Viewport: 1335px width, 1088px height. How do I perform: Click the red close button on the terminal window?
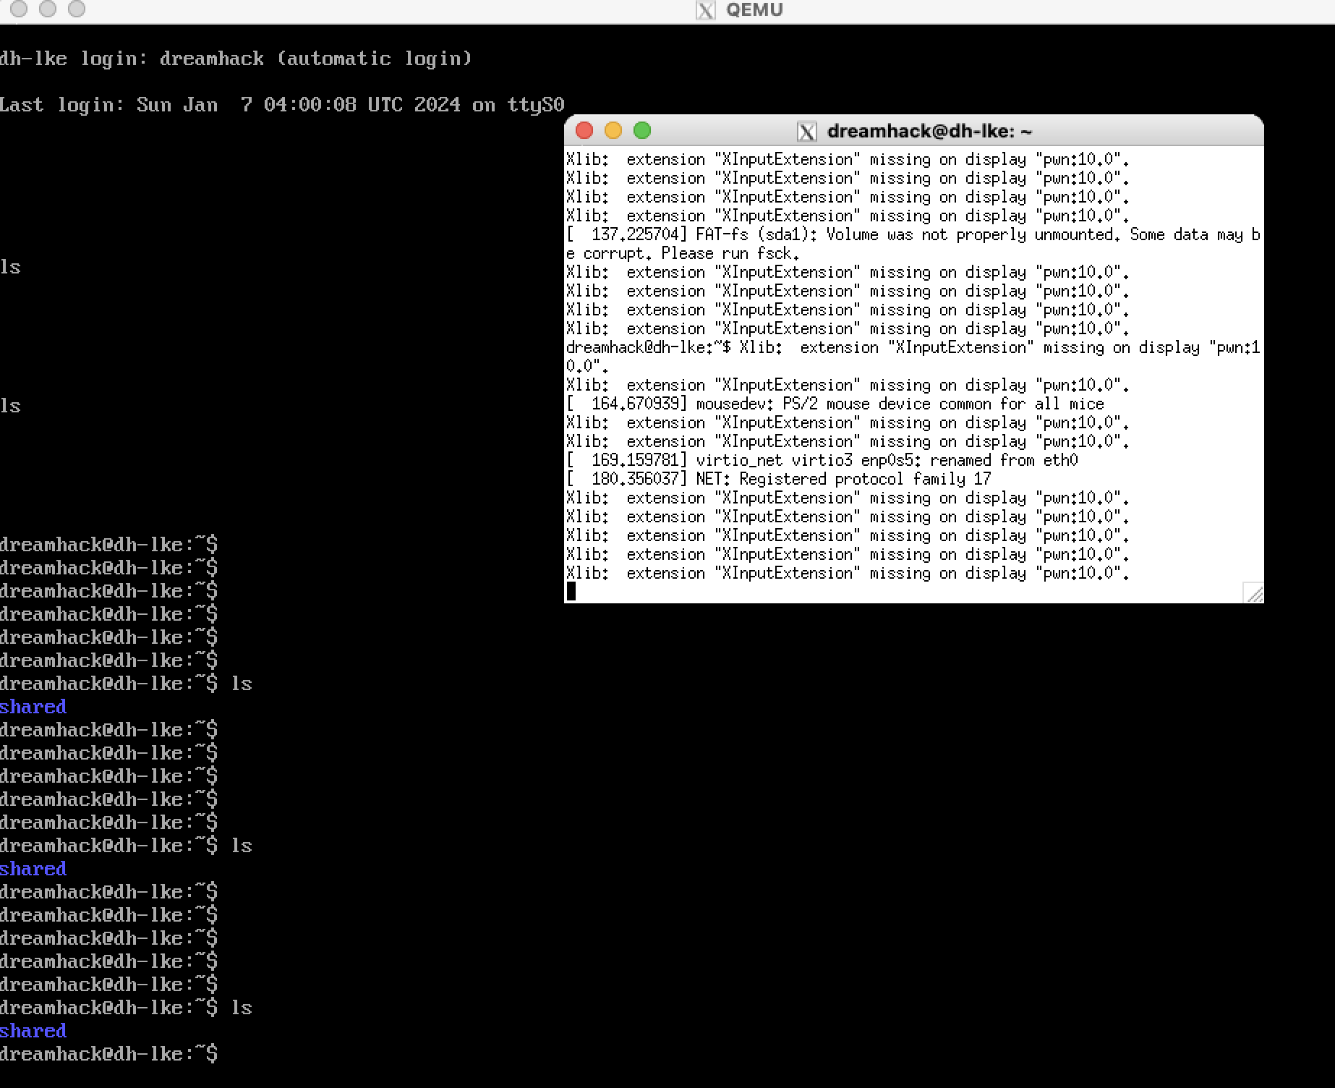coord(584,131)
